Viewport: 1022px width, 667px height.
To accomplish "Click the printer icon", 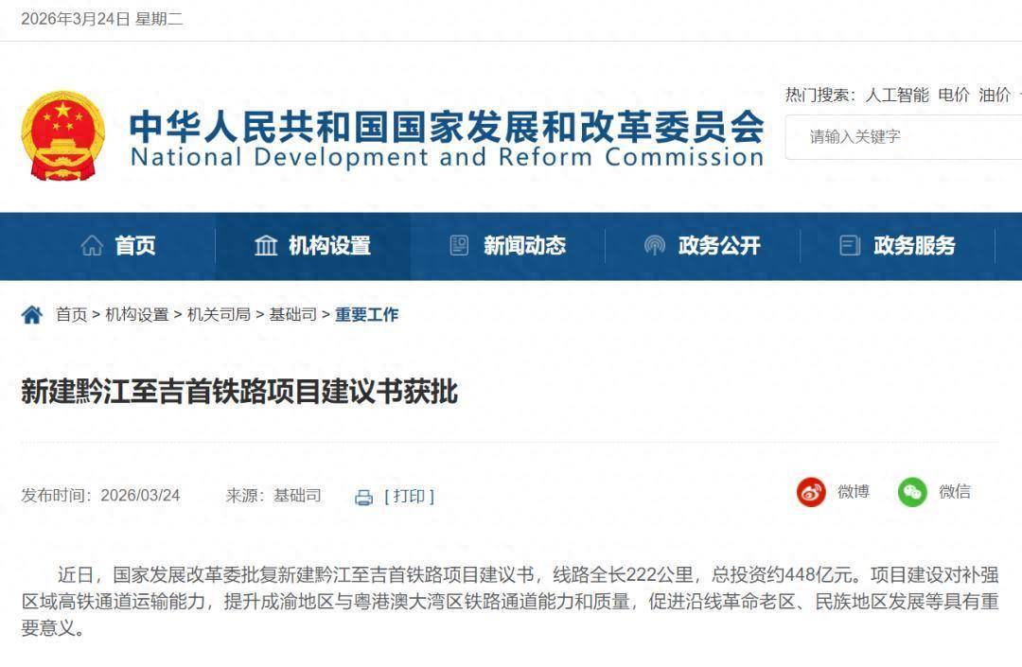I will tap(363, 498).
